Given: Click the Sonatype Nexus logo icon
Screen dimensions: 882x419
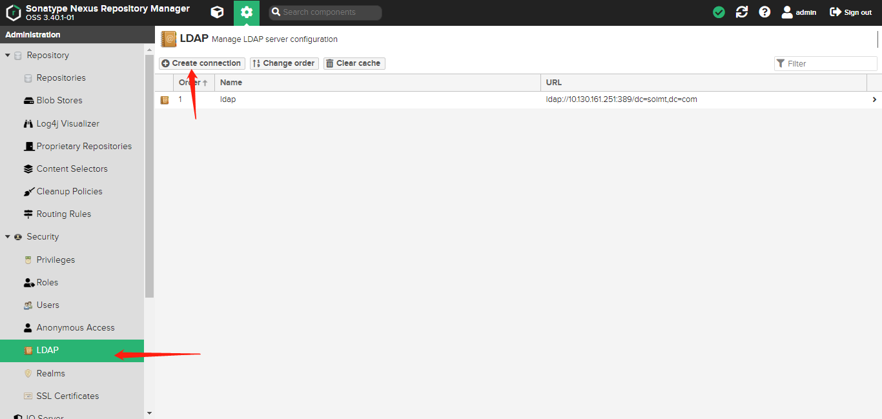Looking at the screenshot, I should click(13, 12).
